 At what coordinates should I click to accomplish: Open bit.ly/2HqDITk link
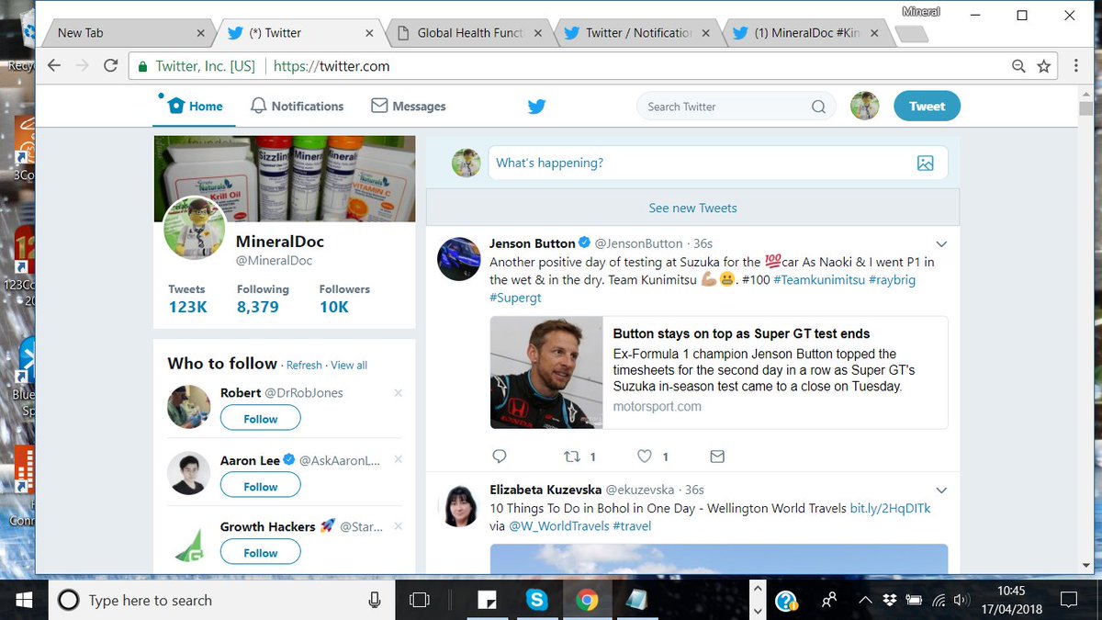point(890,508)
